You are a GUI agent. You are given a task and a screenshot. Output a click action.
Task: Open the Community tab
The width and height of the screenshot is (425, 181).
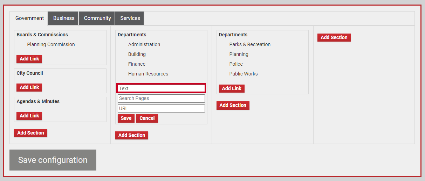click(97, 18)
